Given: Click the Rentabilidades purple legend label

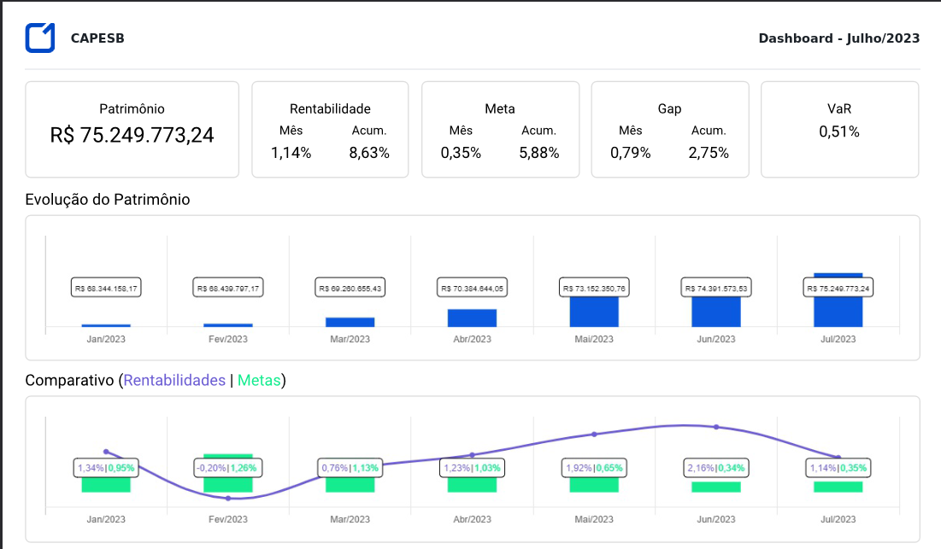Looking at the screenshot, I should pos(174,381).
